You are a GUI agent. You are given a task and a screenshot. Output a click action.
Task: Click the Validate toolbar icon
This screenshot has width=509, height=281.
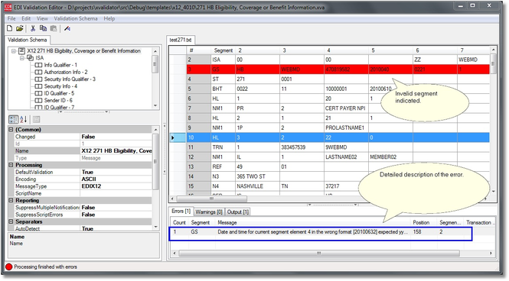click(x=67, y=28)
